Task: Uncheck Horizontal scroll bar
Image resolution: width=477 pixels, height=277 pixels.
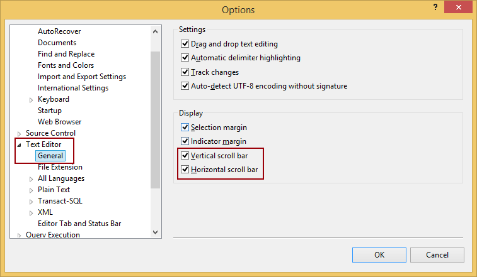Action: (x=185, y=170)
